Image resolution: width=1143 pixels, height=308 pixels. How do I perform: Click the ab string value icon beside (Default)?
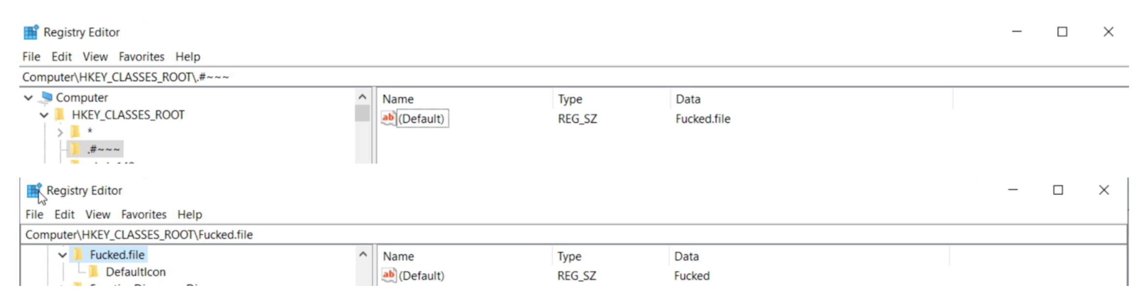(x=388, y=118)
